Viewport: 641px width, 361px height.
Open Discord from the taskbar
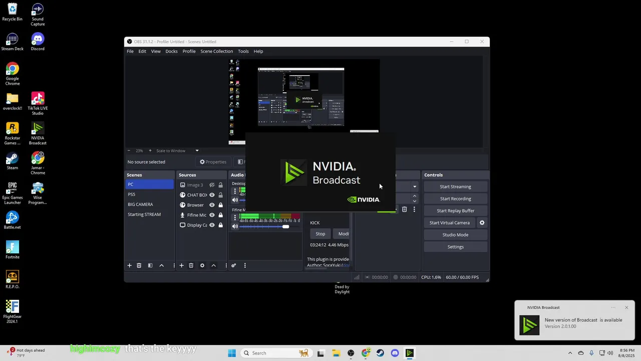coord(395,353)
